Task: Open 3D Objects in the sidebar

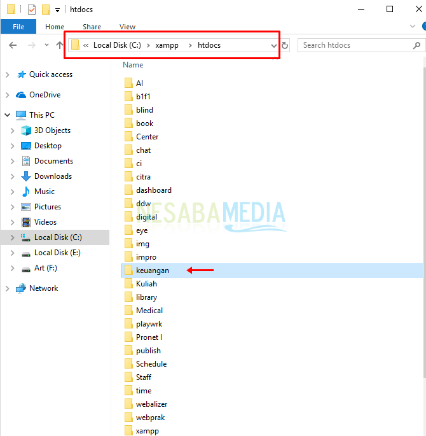Action: click(x=52, y=130)
